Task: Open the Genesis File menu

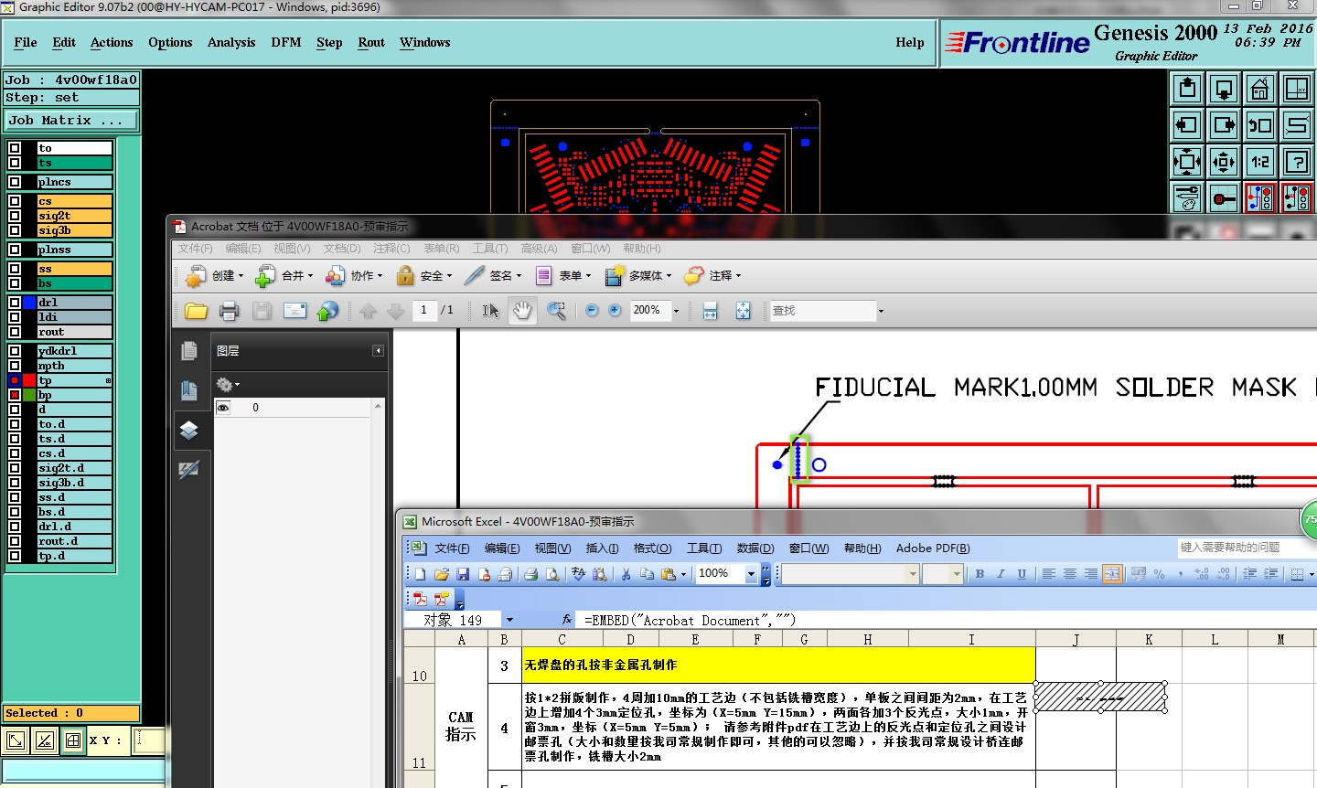Action: [26, 42]
